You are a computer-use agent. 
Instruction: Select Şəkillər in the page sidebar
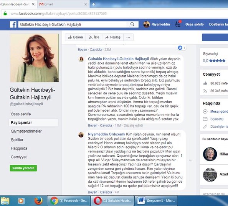17,140
